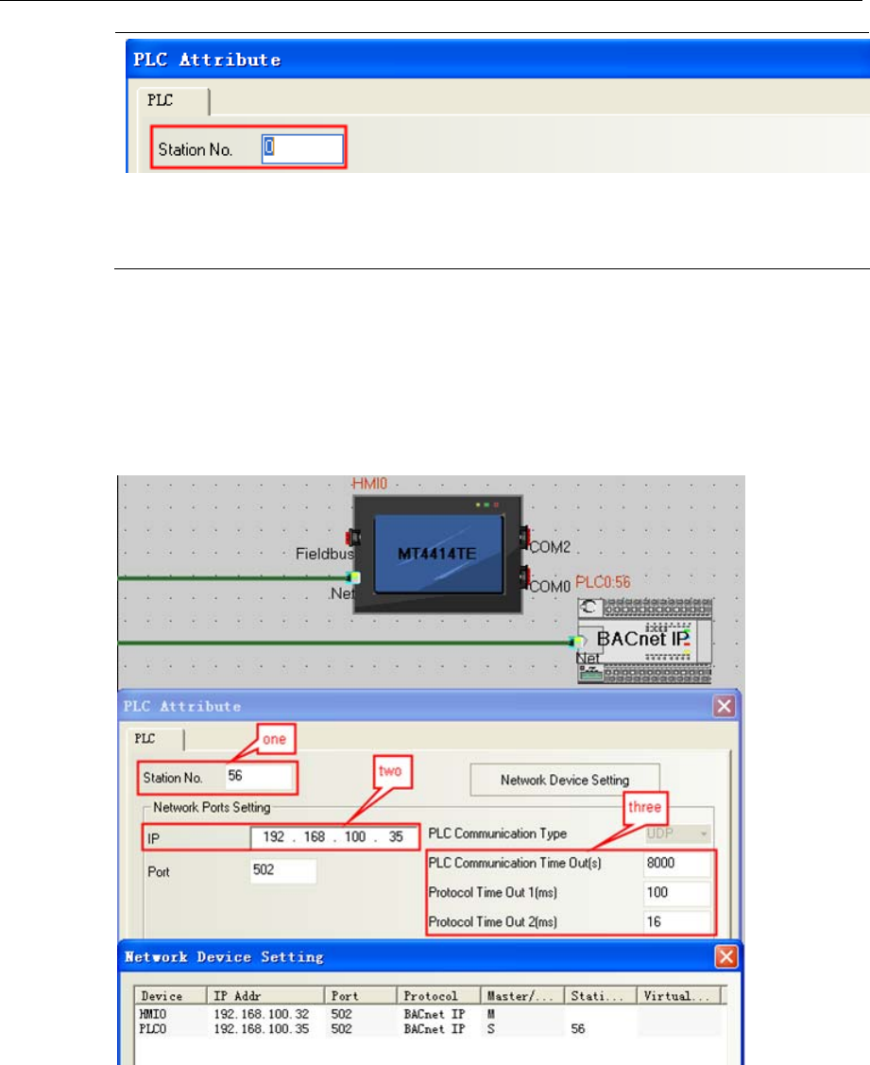Click the Device column header
Screen dimensions: 870x1065
pyautogui.click(x=170, y=996)
